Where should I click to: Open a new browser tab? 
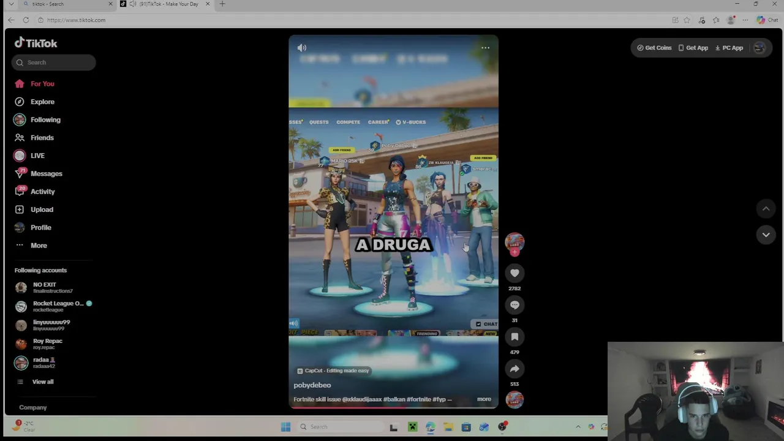point(222,4)
